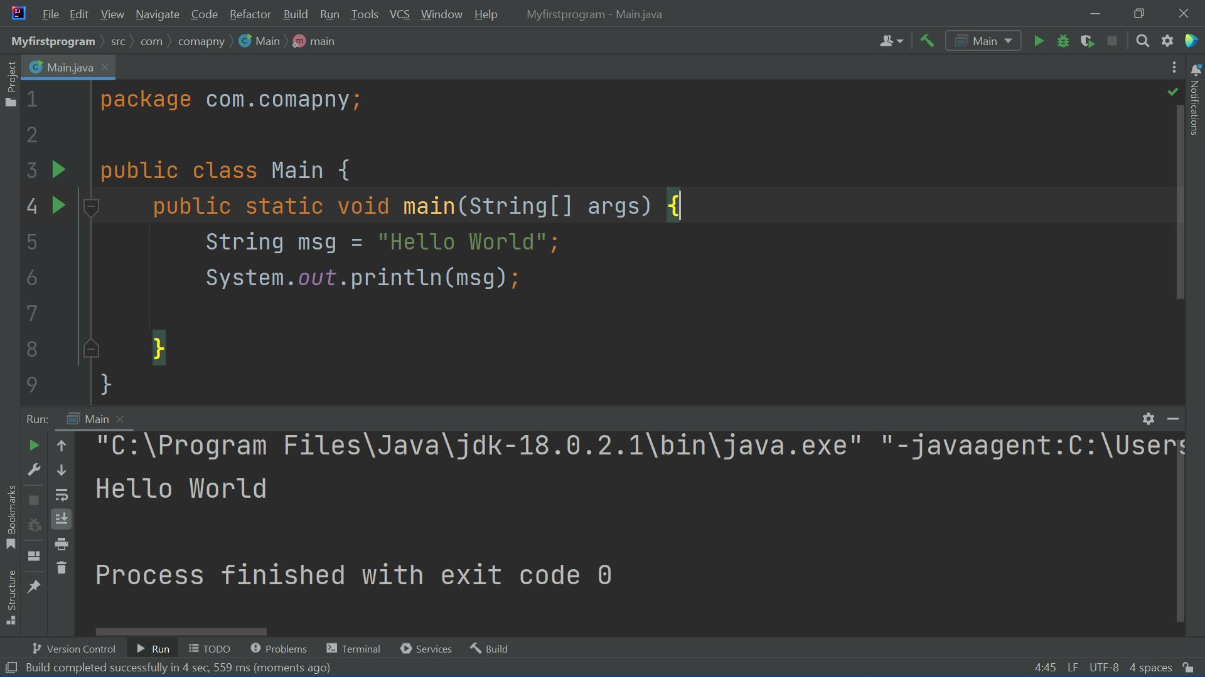Open the File menu
Viewport: 1205px width, 677px height.
tap(50, 14)
